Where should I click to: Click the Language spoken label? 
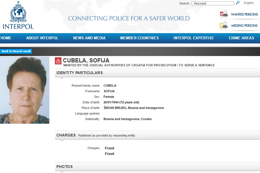[x=87, y=114]
